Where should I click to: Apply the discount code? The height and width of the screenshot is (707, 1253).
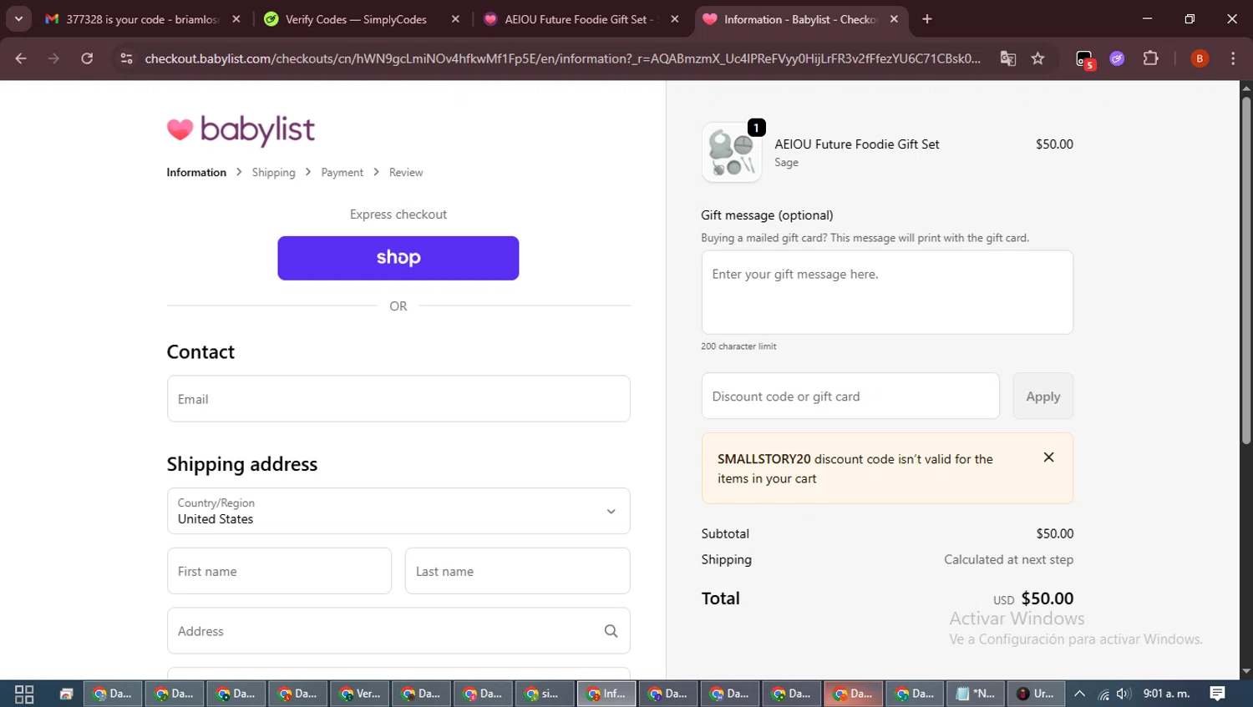point(1042,396)
